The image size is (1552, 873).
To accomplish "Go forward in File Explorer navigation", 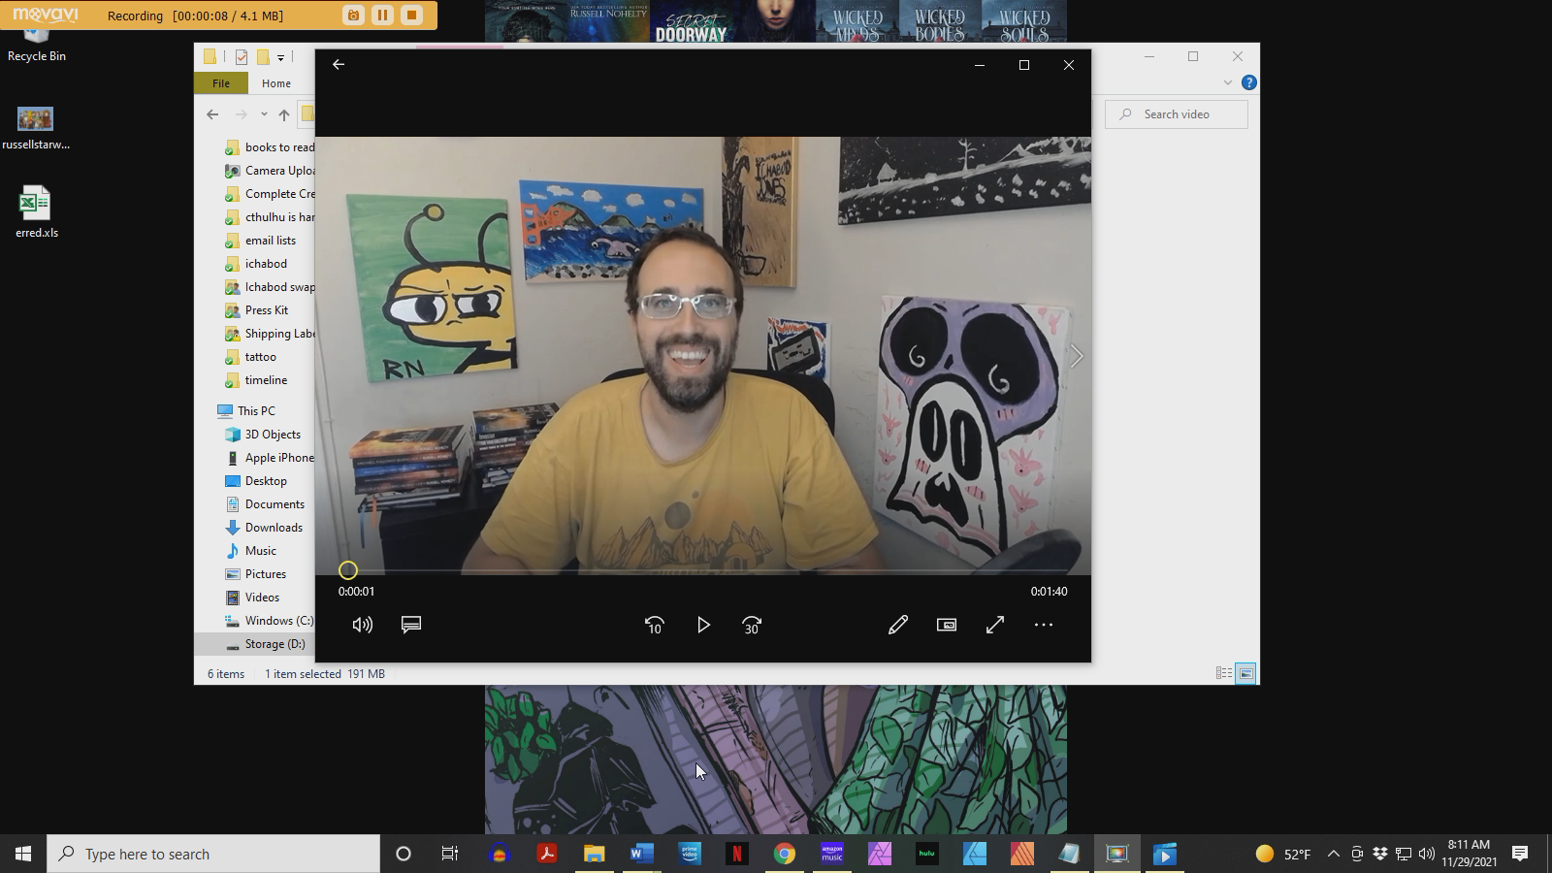I will point(242,114).
